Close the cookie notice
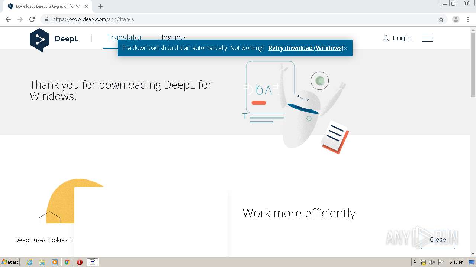The image size is (476, 267). pos(438,240)
